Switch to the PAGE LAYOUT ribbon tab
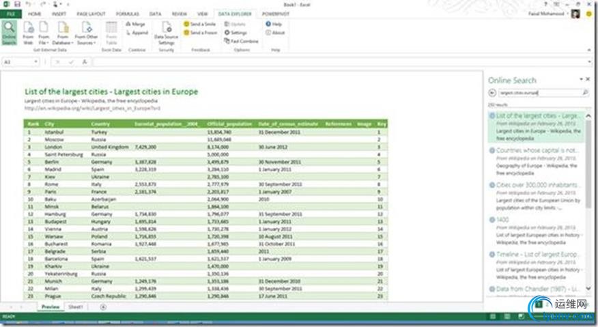Screen dimensions: 598x327 (91, 14)
